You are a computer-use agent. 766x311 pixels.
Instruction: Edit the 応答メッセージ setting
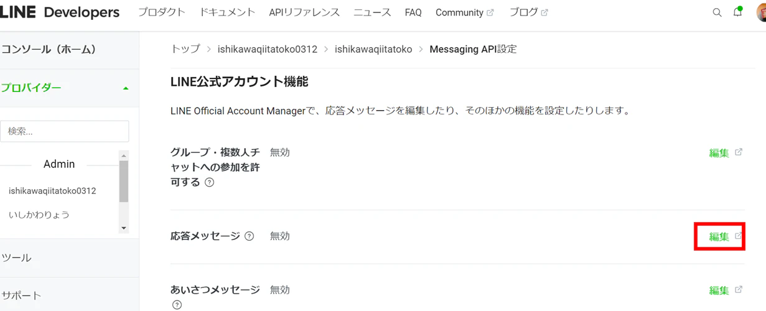[x=719, y=237]
